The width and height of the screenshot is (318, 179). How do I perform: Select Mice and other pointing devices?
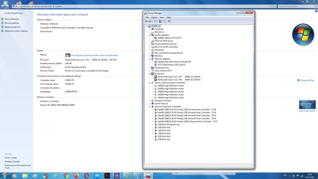click(x=168, y=53)
